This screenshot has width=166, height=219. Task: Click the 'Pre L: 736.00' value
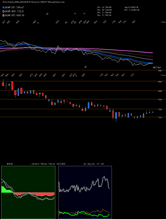click(104, 13)
